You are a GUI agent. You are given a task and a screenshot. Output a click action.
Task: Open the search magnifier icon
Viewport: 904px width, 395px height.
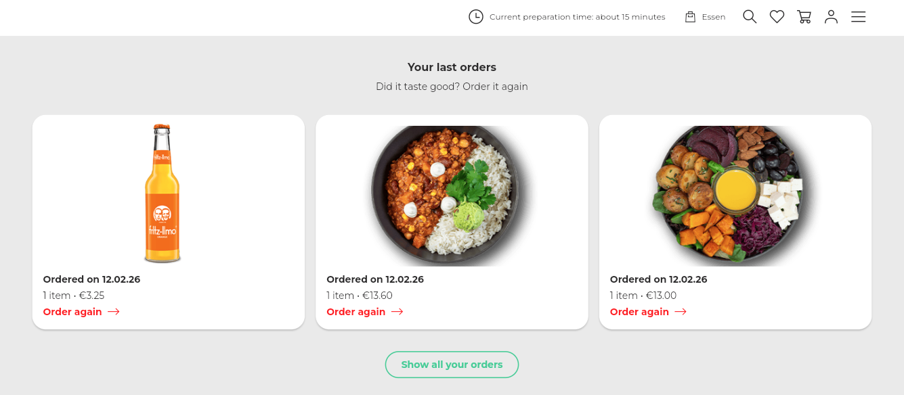[749, 17]
